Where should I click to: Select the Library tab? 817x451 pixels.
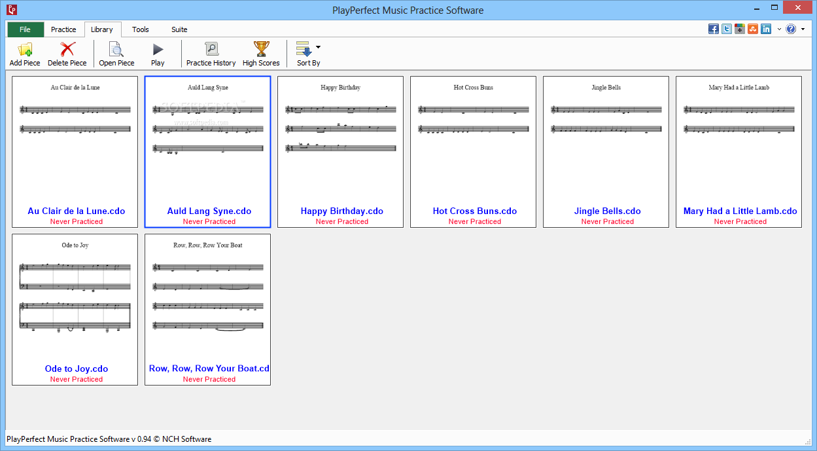102,29
